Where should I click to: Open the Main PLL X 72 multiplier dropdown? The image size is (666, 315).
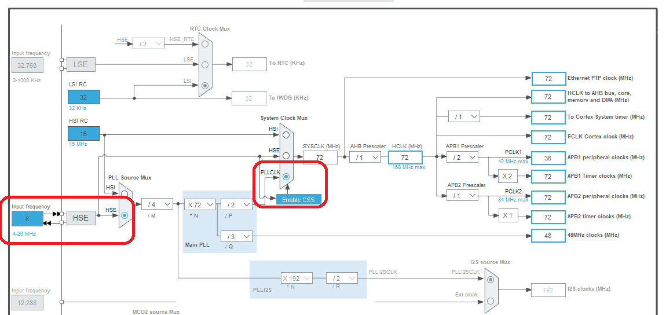[200, 204]
